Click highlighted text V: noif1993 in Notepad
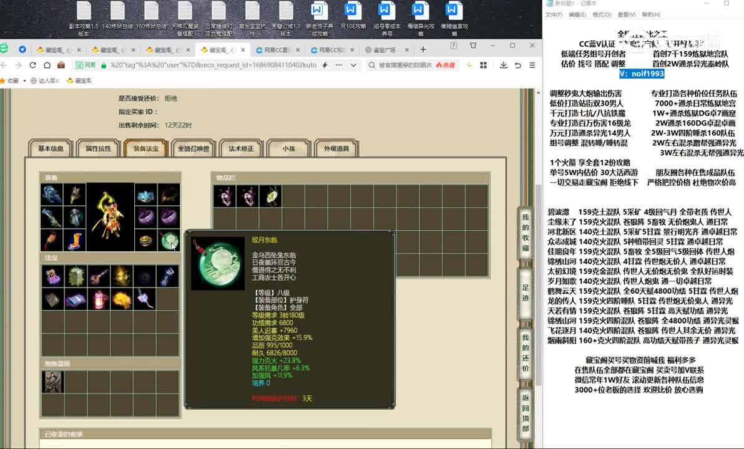Viewport: 744px width, 449px height. (x=642, y=74)
